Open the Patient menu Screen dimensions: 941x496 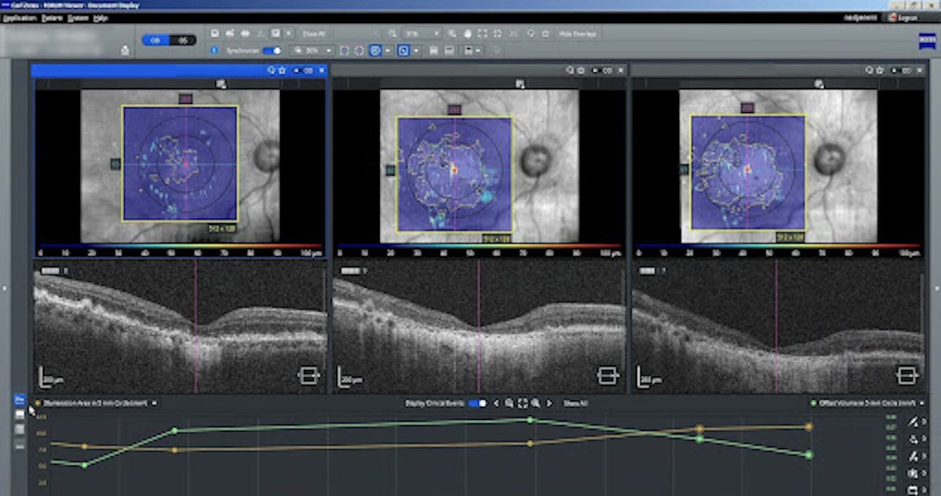[52, 18]
